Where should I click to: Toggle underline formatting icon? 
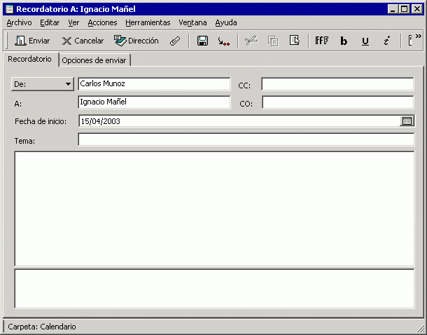pos(365,41)
